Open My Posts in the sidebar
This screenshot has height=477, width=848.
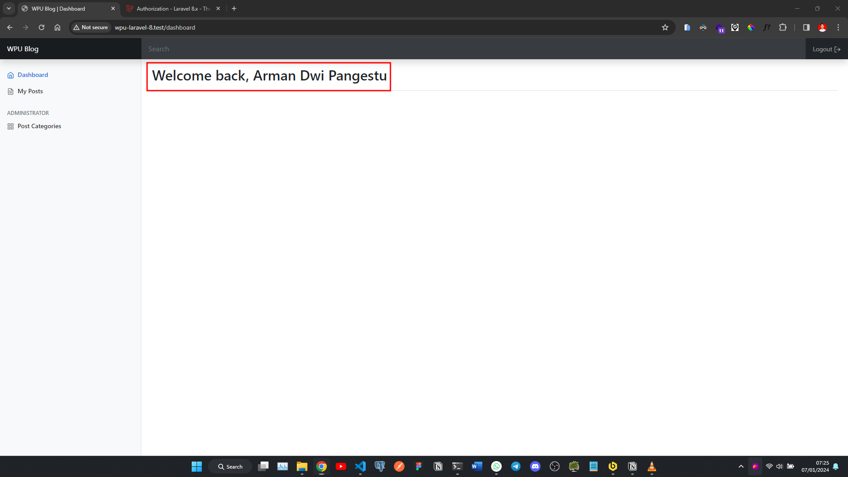tap(30, 92)
